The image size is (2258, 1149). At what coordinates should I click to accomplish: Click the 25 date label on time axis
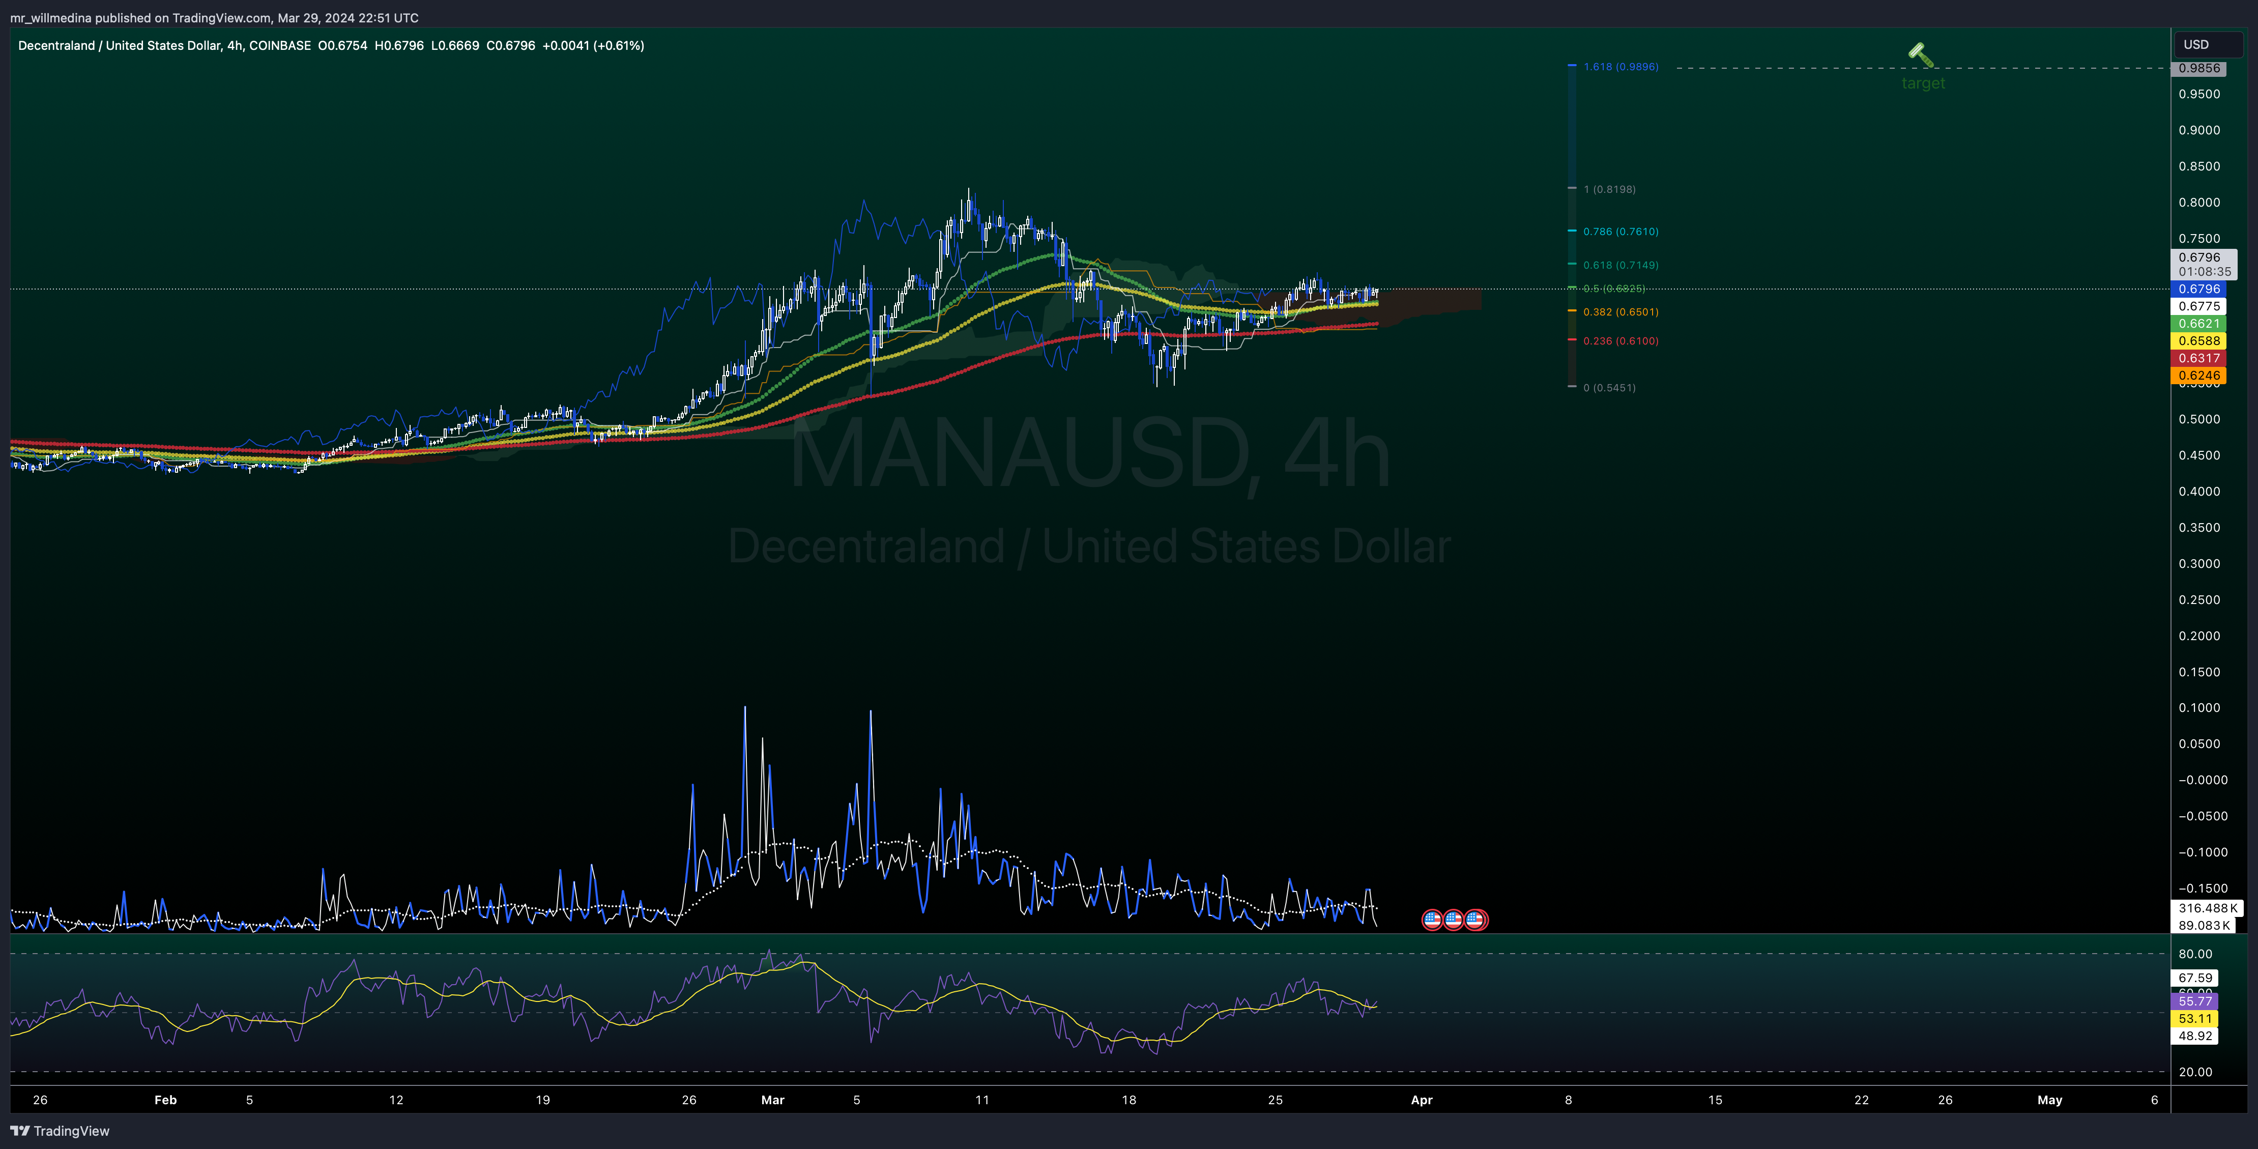tap(1276, 1100)
